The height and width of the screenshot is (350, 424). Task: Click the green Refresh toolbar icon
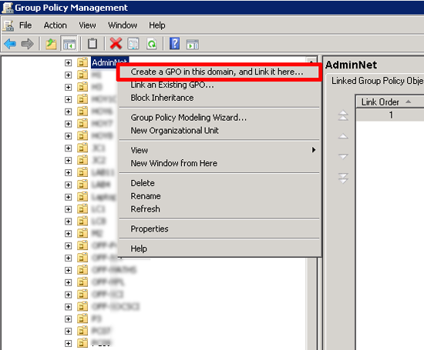click(x=151, y=43)
